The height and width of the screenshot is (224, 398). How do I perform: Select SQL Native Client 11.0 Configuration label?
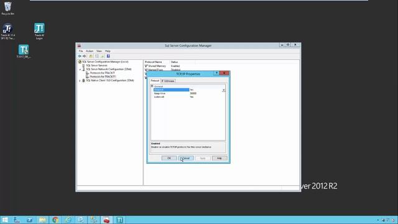coord(110,80)
